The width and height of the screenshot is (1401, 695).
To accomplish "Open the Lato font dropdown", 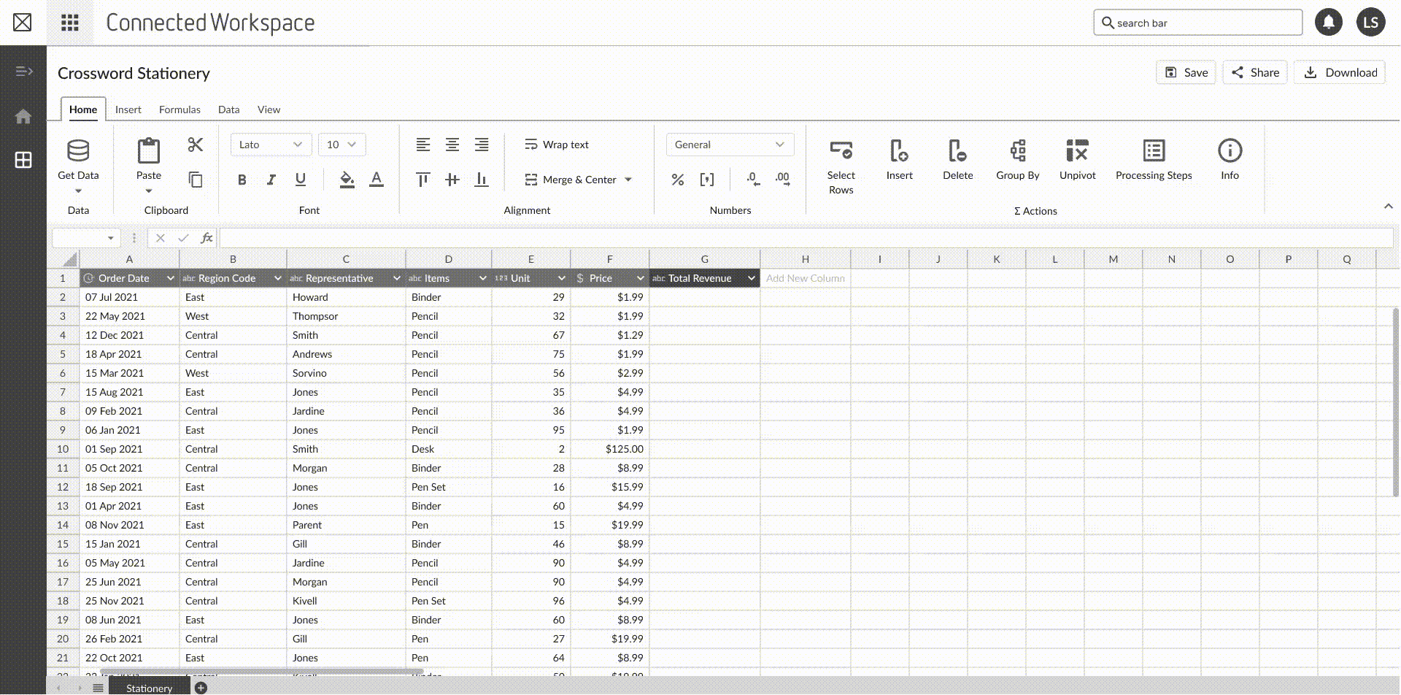I will click(x=271, y=145).
